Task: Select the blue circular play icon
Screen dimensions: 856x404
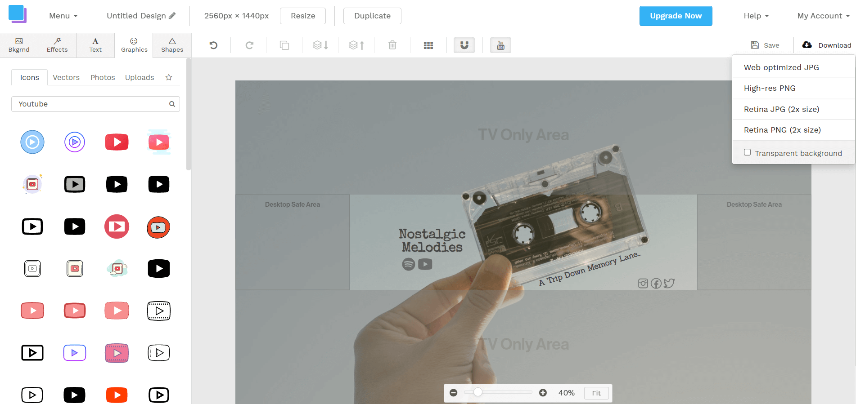Action: coord(32,142)
